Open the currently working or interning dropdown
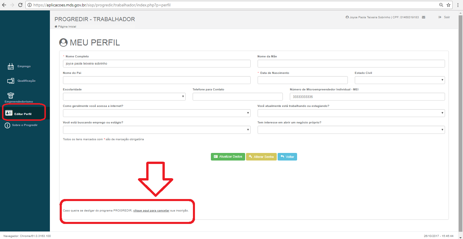The image size is (463, 239). (x=351, y=113)
